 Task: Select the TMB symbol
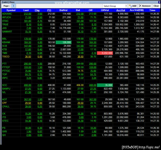5,53
